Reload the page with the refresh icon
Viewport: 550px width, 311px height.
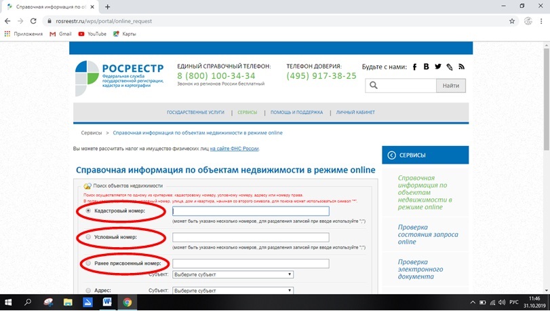[x=33, y=21]
